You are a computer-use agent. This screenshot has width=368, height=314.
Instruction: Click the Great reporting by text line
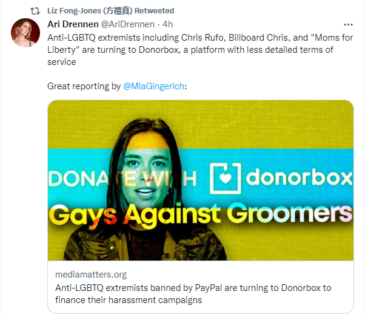pyautogui.click(x=117, y=86)
